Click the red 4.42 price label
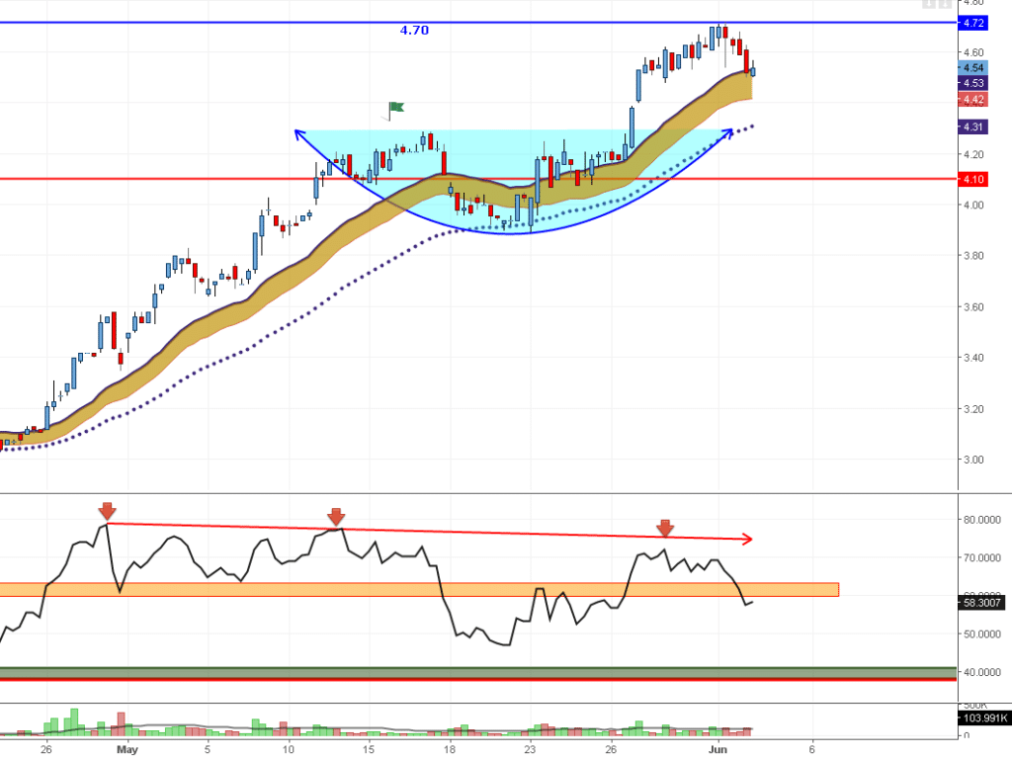 point(972,100)
